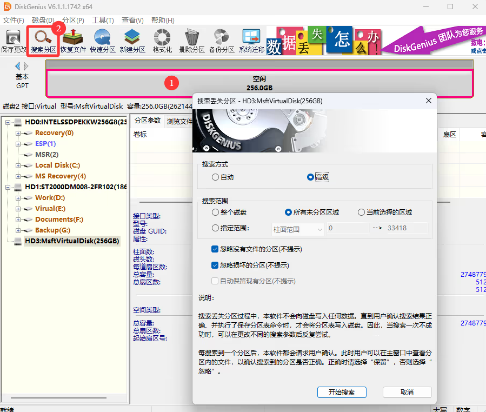Select MS Recovery(4) label in tree
The height and width of the screenshot is (412, 486).
point(61,176)
